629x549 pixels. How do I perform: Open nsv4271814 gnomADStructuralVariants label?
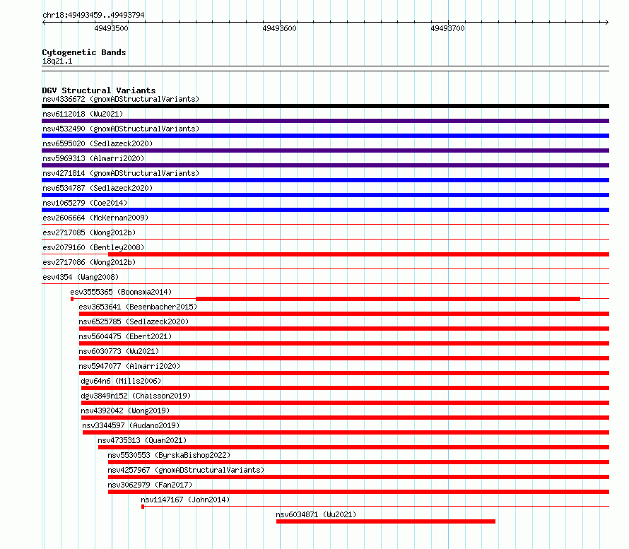(x=121, y=173)
